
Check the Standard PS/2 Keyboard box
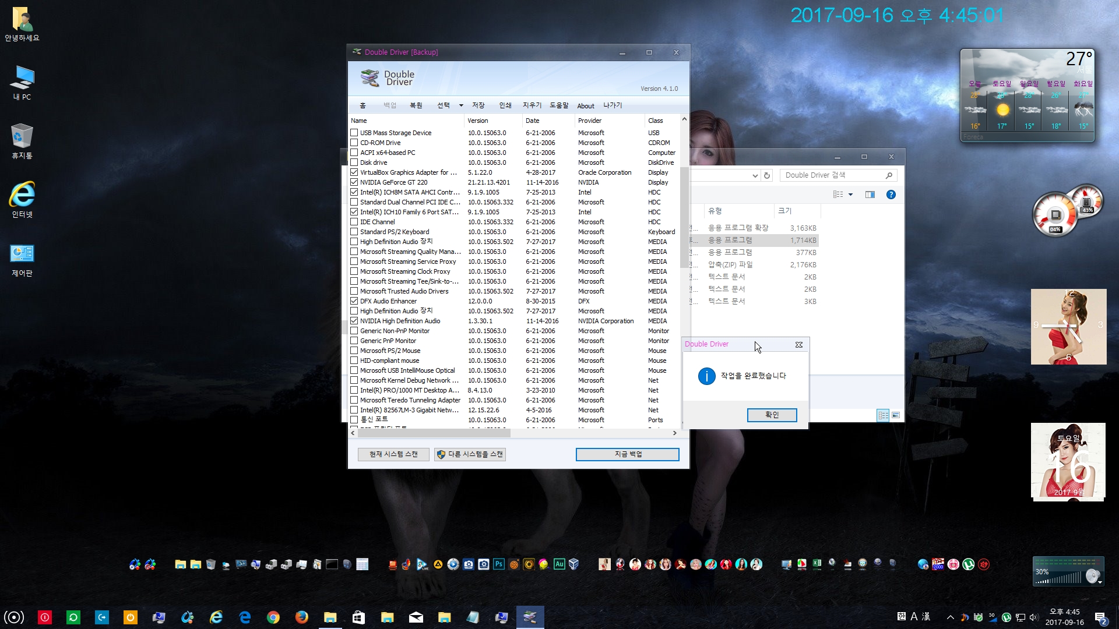(x=354, y=232)
